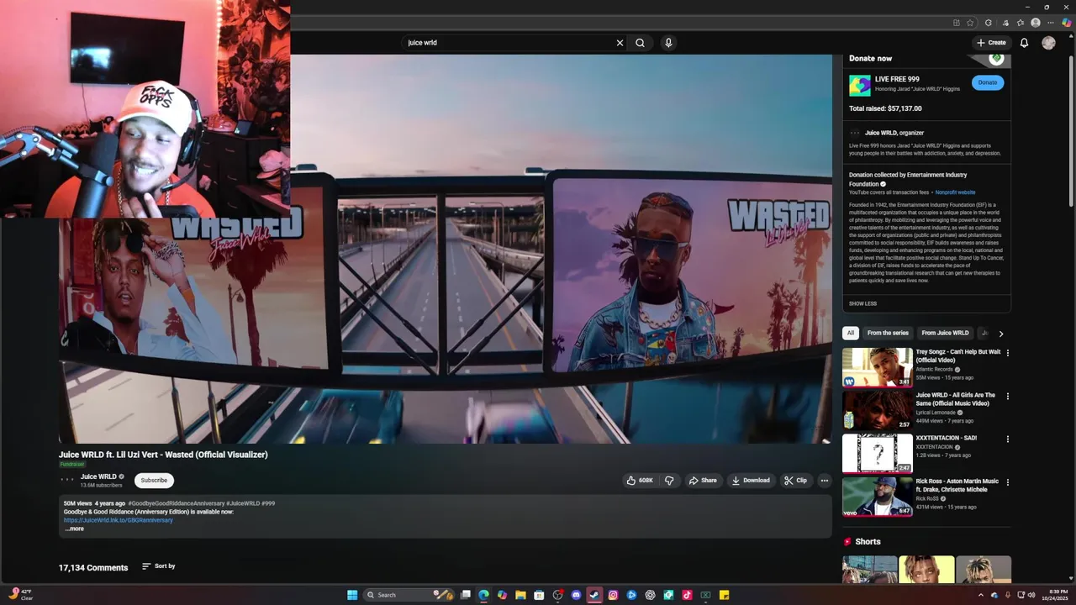Open File Explorer from the taskbar
The image size is (1076, 605).
point(520,595)
